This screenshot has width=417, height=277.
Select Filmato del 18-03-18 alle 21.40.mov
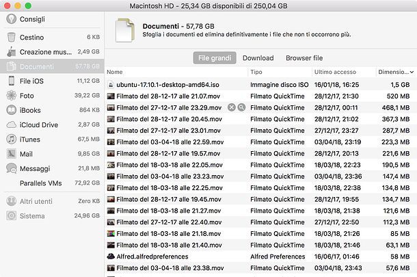[260, 245]
